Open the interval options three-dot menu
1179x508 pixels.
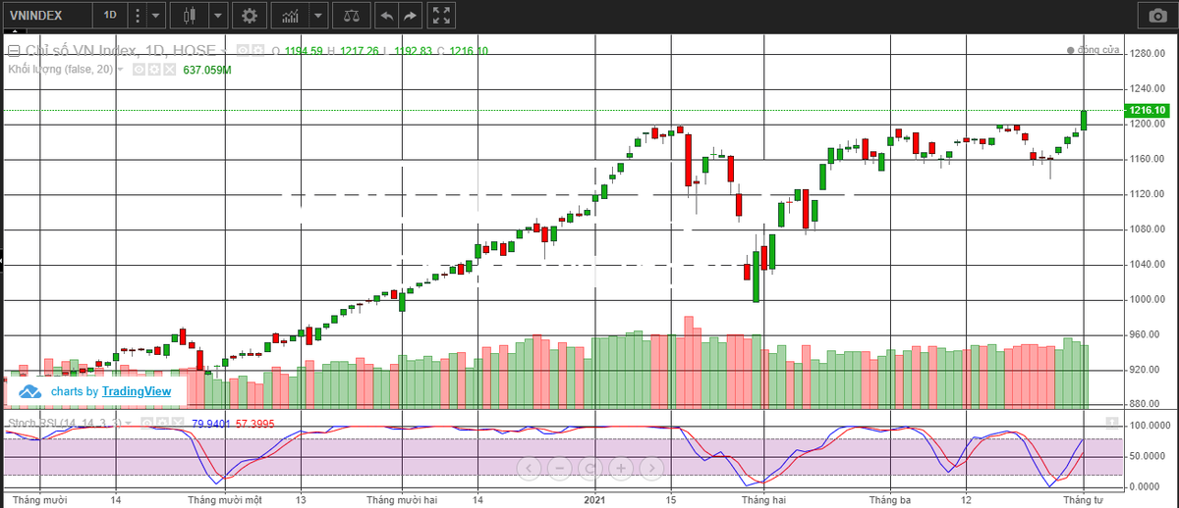137,15
